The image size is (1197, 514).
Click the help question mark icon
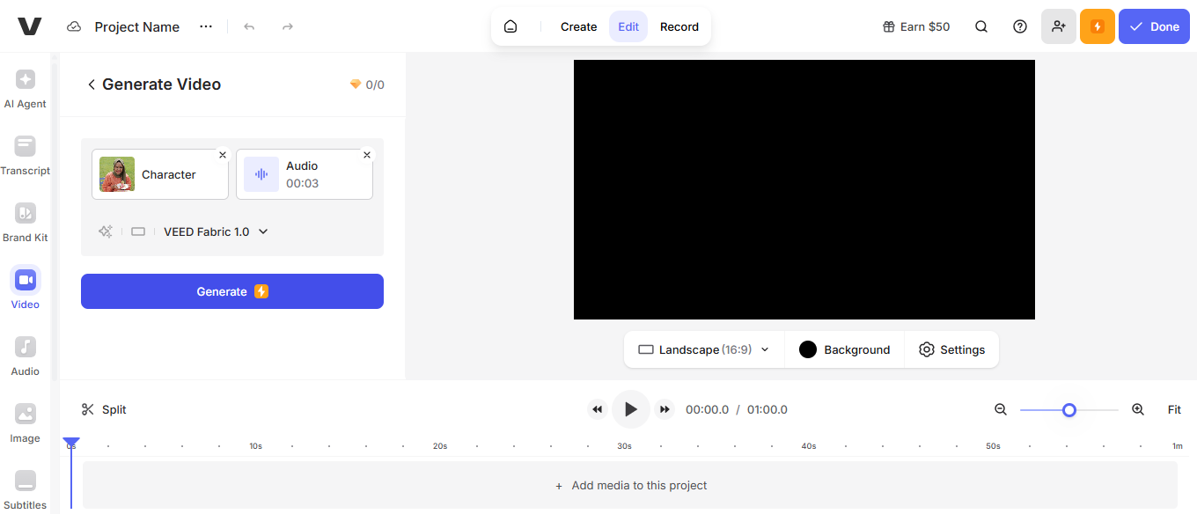1020,26
